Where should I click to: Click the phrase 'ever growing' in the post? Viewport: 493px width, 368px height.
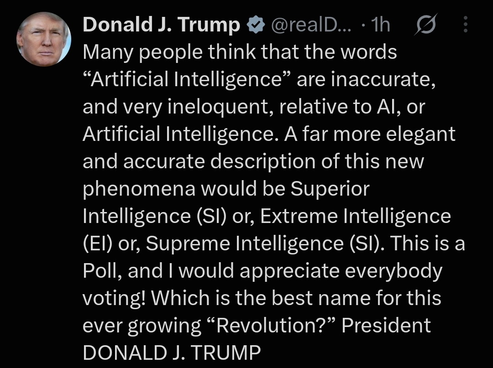click(142, 326)
